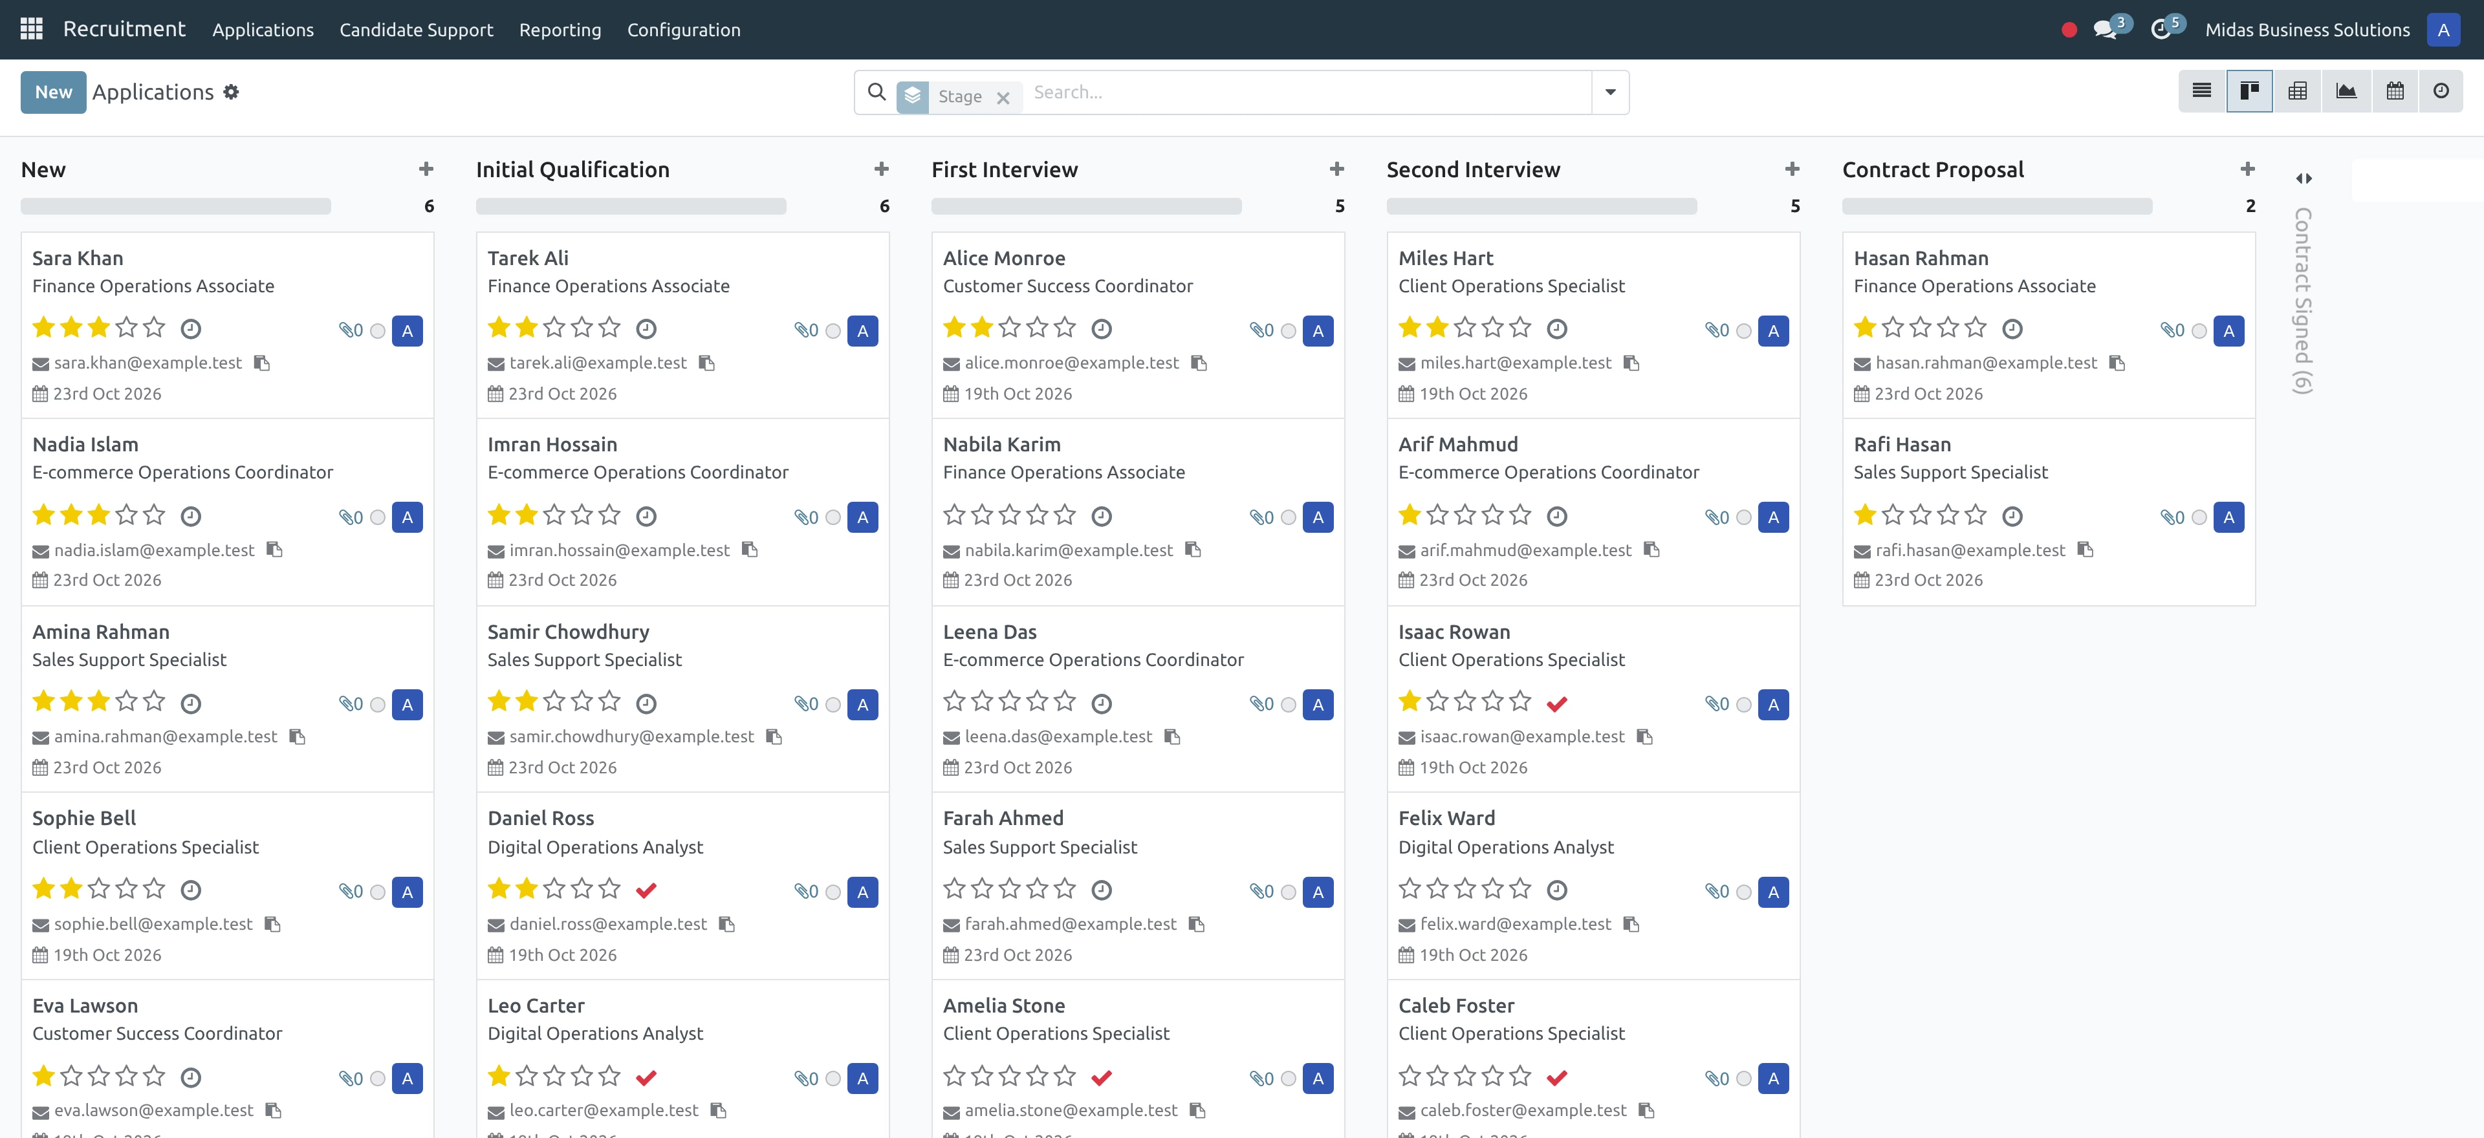Screen dimensions: 2484x1138
Task: Switch to list view
Action: tap(2201, 91)
